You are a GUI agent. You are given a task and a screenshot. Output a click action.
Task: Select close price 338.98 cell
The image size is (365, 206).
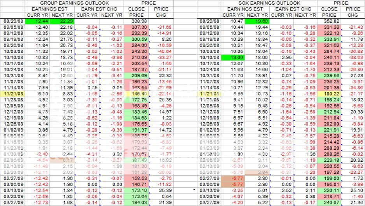coord(136,21)
